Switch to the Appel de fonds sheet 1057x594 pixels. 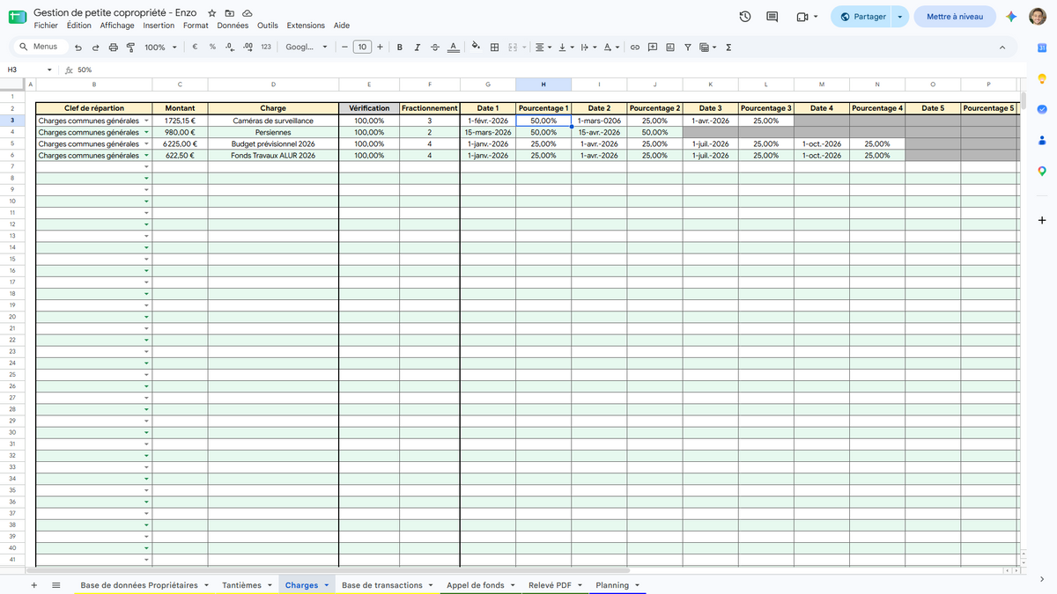tap(476, 585)
